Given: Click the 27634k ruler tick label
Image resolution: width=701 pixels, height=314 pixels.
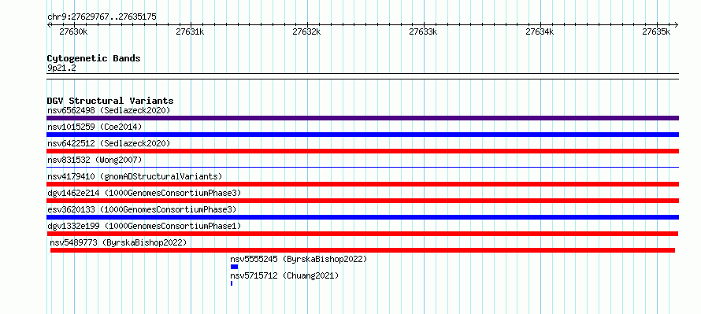Looking at the screenshot, I should tap(540, 31).
